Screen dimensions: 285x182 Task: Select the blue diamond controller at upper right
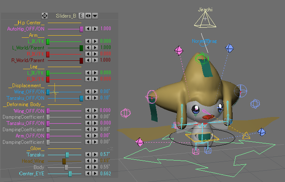point(229,48)
